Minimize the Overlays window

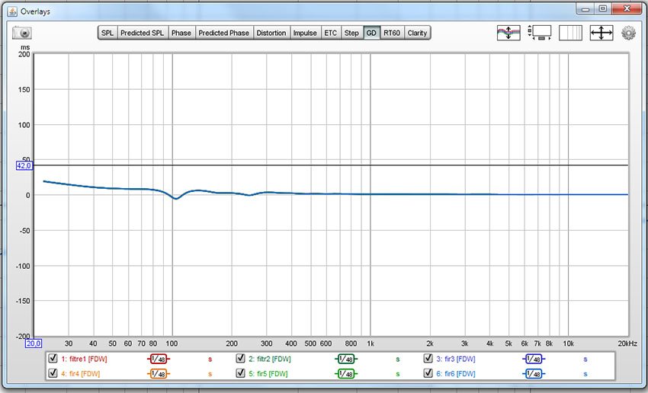pos(585,8)
